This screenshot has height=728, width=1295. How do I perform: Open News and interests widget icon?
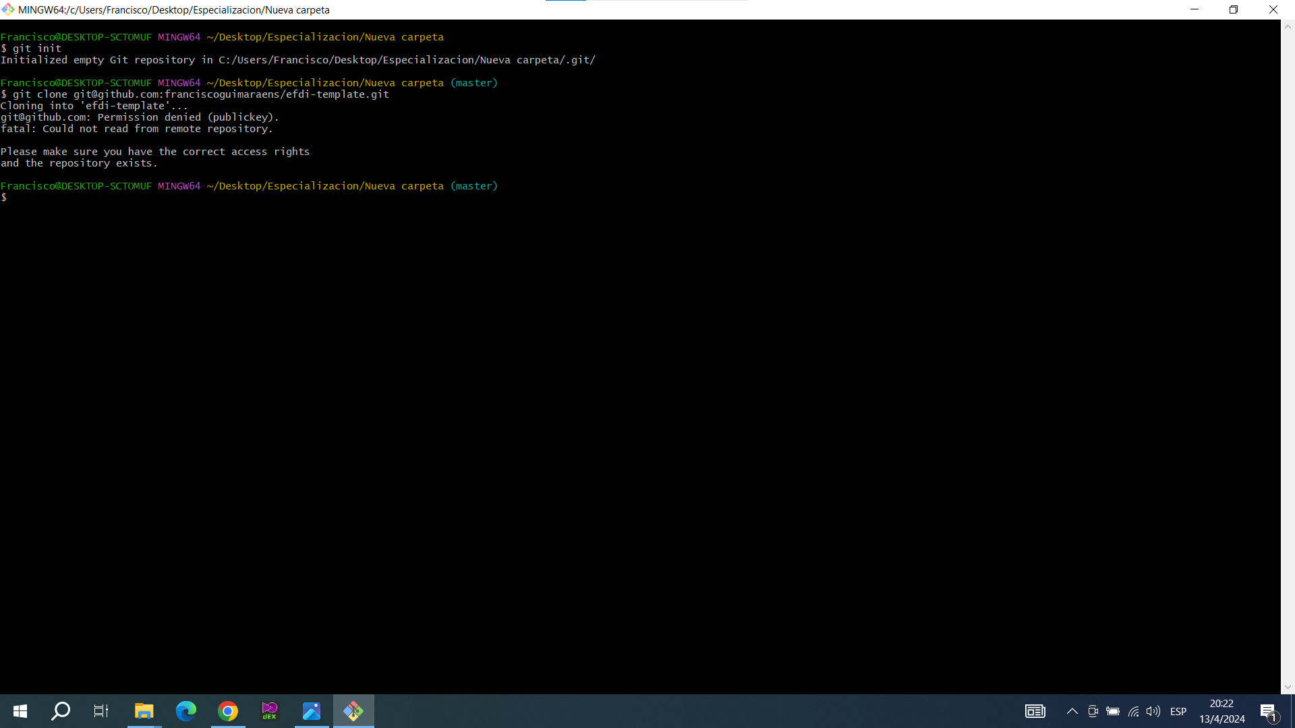point(1035,711)
